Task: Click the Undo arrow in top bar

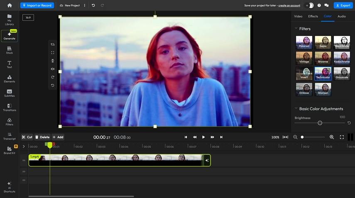Action: [93, 5]
